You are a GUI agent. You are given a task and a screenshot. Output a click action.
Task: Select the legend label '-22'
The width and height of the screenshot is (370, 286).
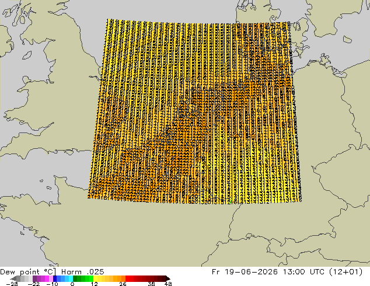[x=33, y=284]
